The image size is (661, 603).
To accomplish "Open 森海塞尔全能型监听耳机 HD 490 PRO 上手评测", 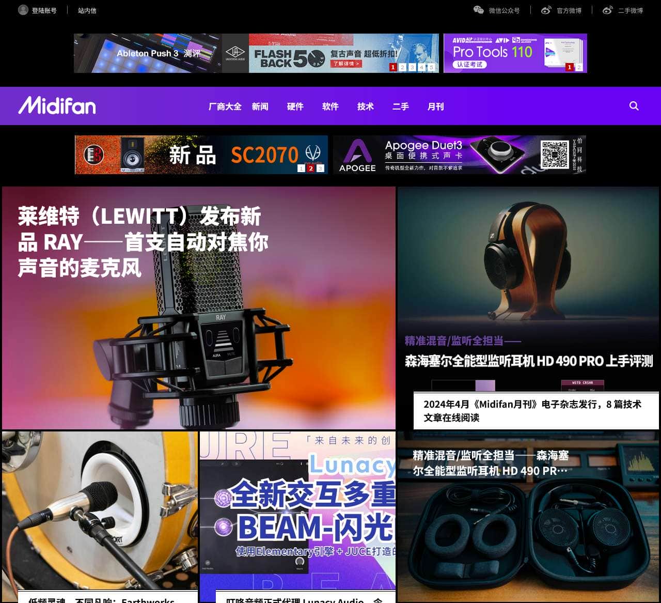I will tap(529, 361).
